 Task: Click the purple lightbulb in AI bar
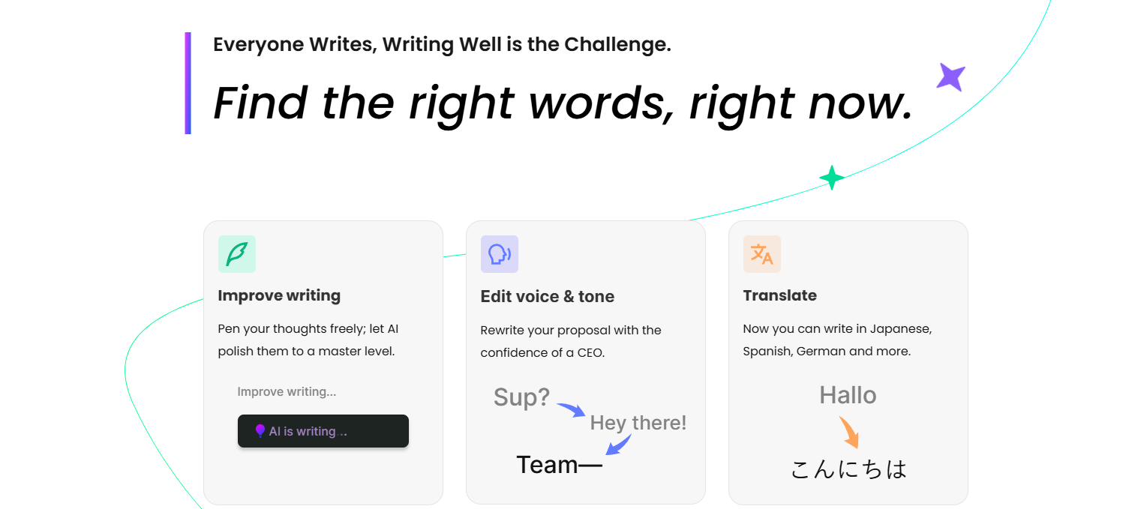[x=260, y=431]
